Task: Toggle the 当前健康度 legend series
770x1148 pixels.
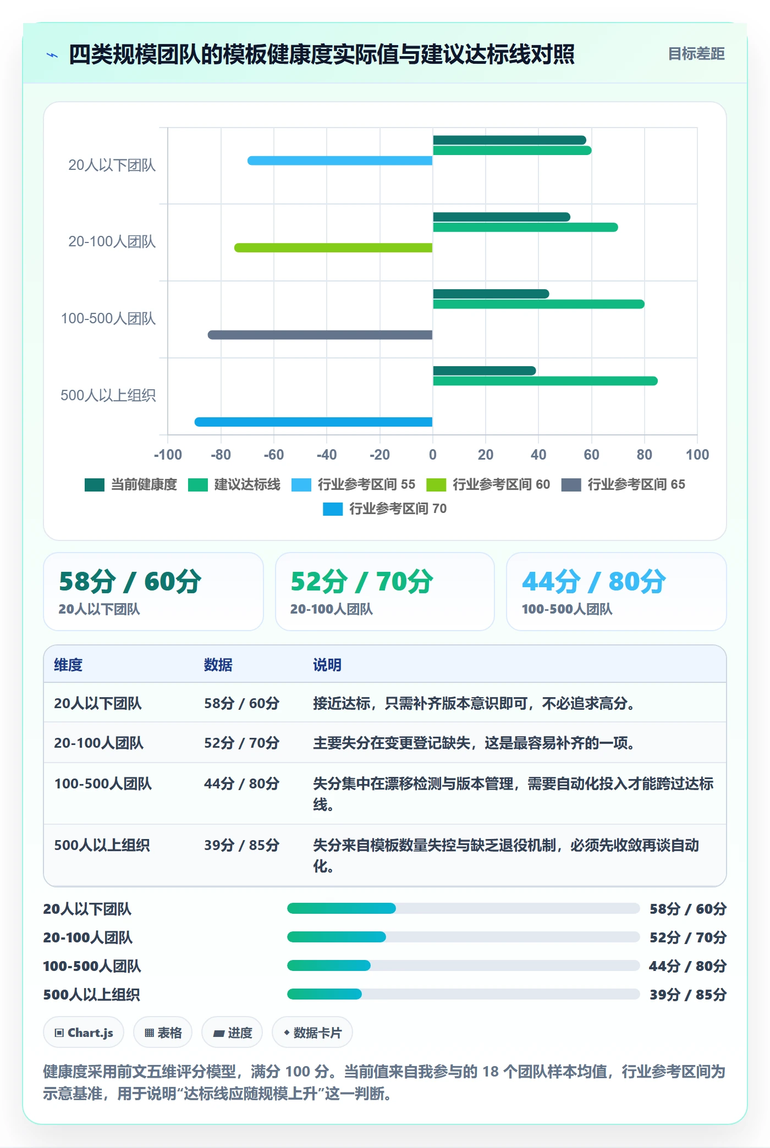Action: coord(131,484)
